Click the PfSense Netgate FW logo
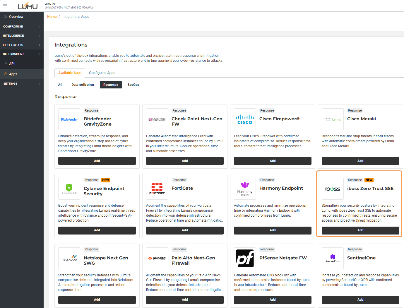 coord(245,258)
